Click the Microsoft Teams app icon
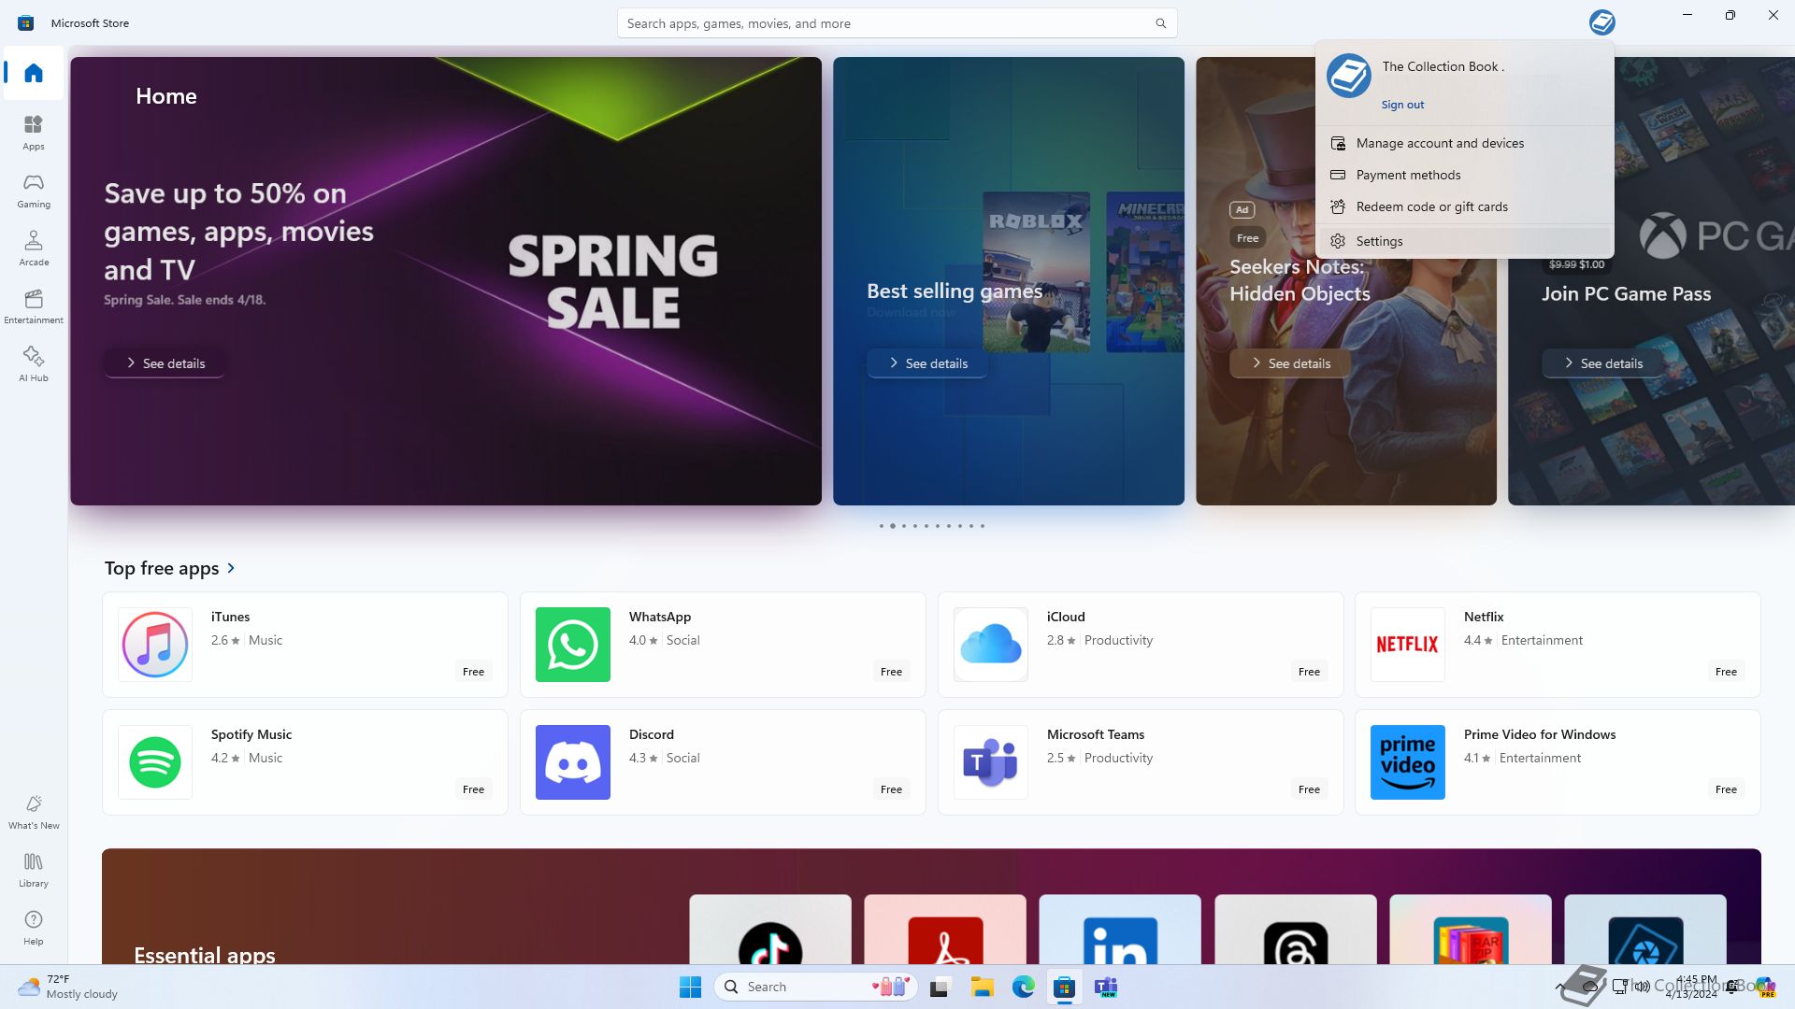The width and height of the screenshot is (1795, 1009). (x=991, y=762)
